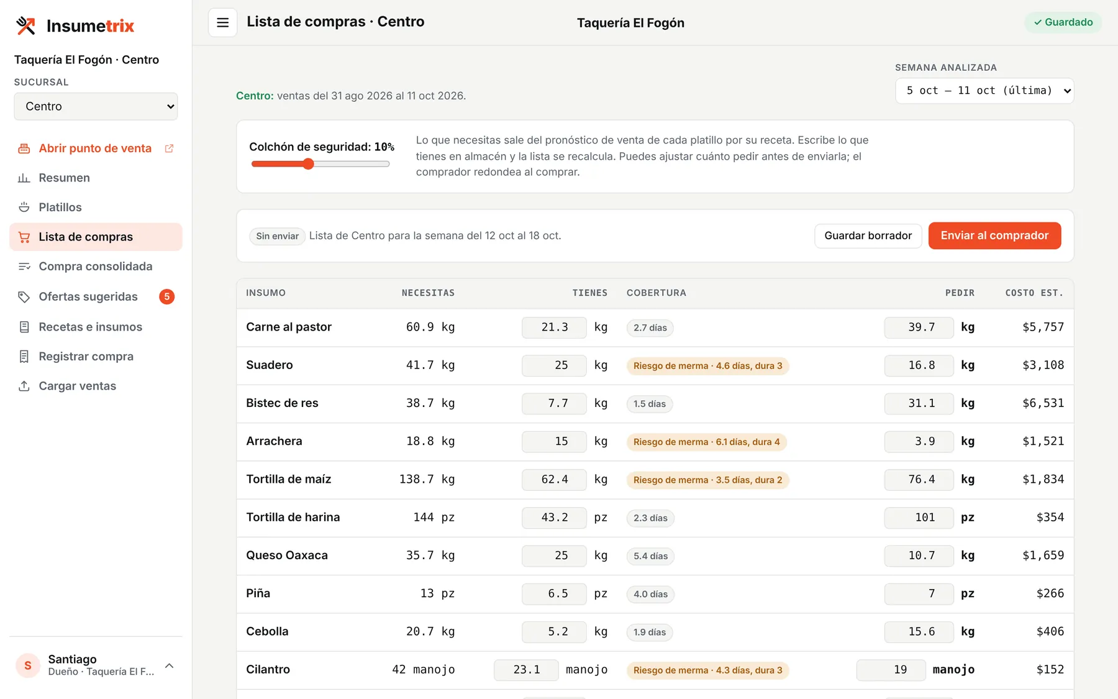1118x699 pixels.
Task: Edit Pedir field for Arrachera
Action: point(919,441)
